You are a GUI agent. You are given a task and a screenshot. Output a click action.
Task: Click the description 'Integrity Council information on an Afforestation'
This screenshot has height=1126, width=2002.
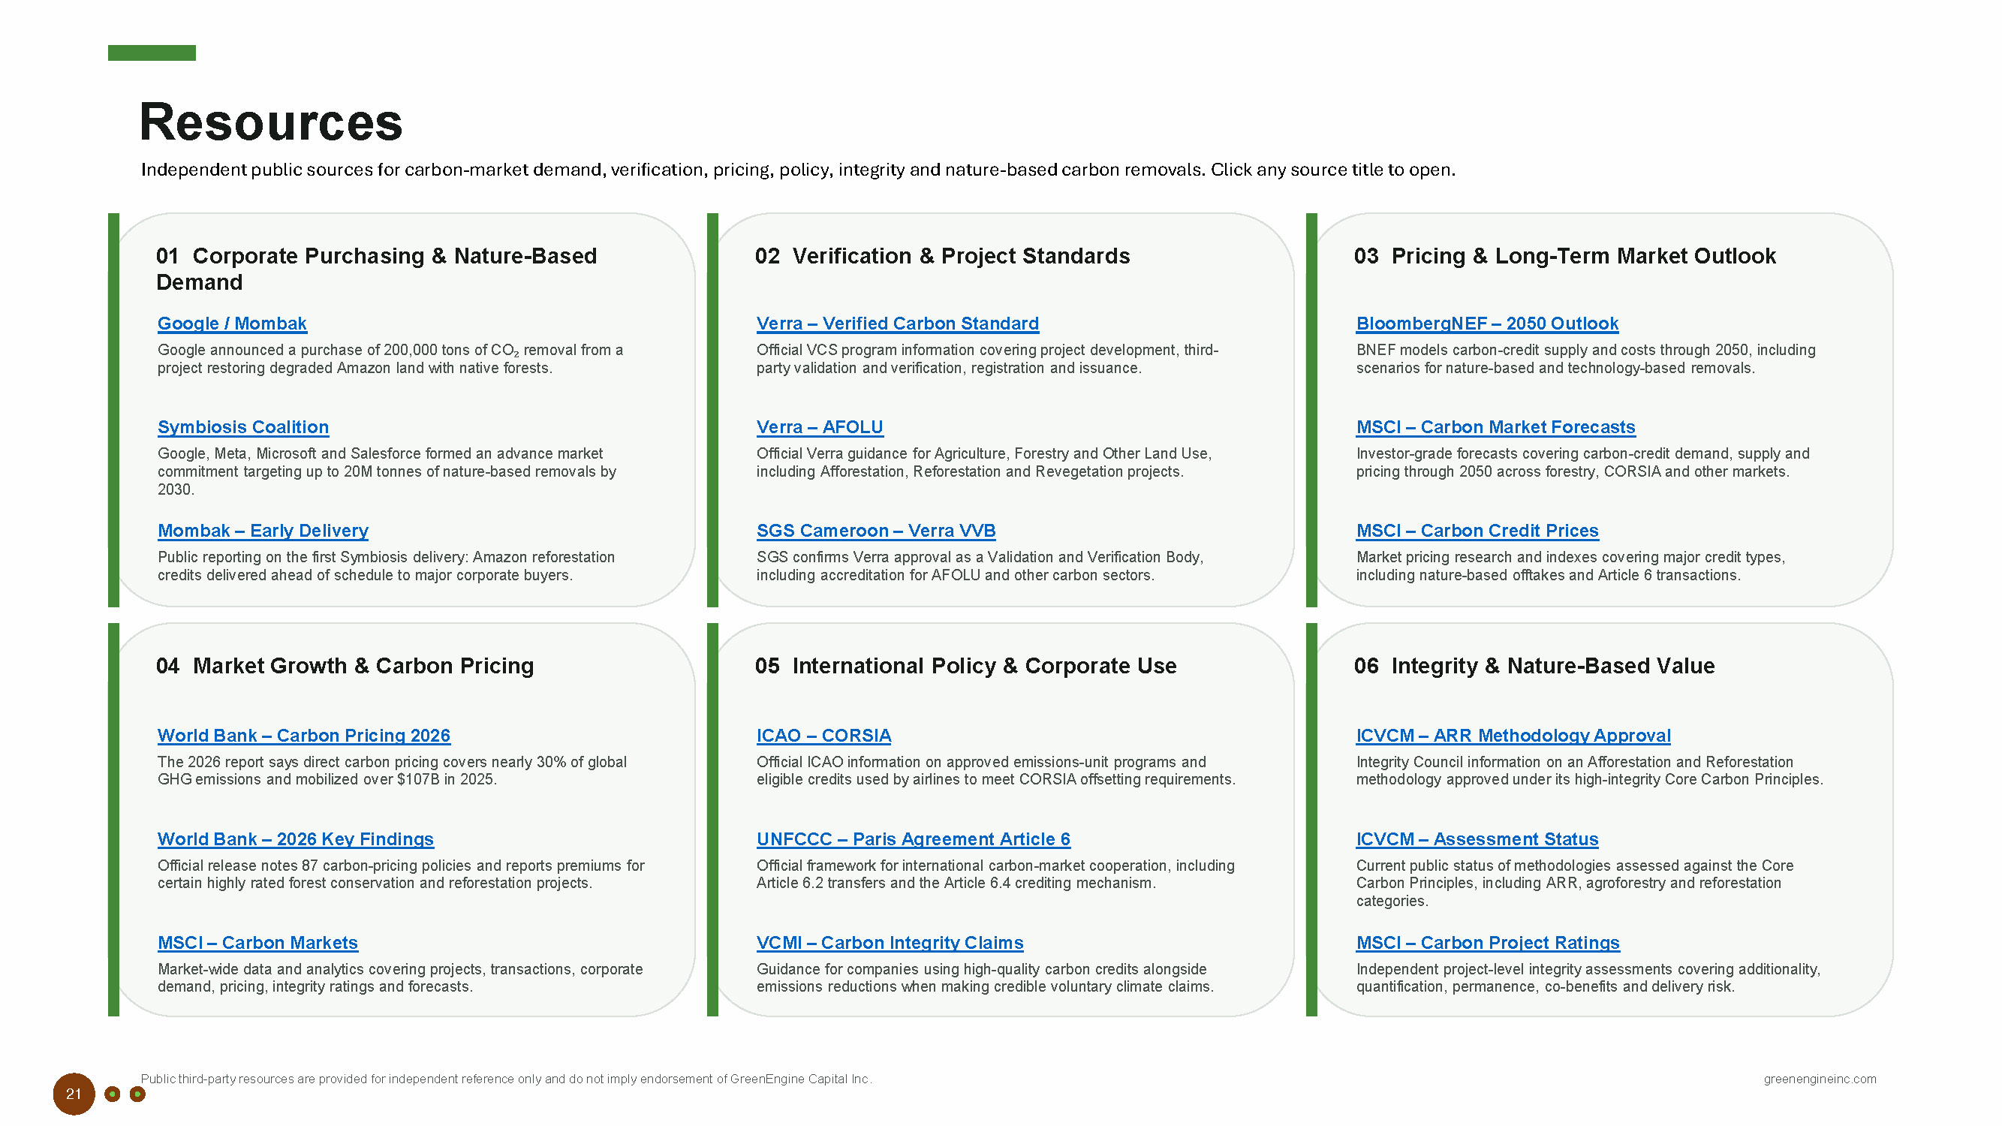pos(1589,770)
